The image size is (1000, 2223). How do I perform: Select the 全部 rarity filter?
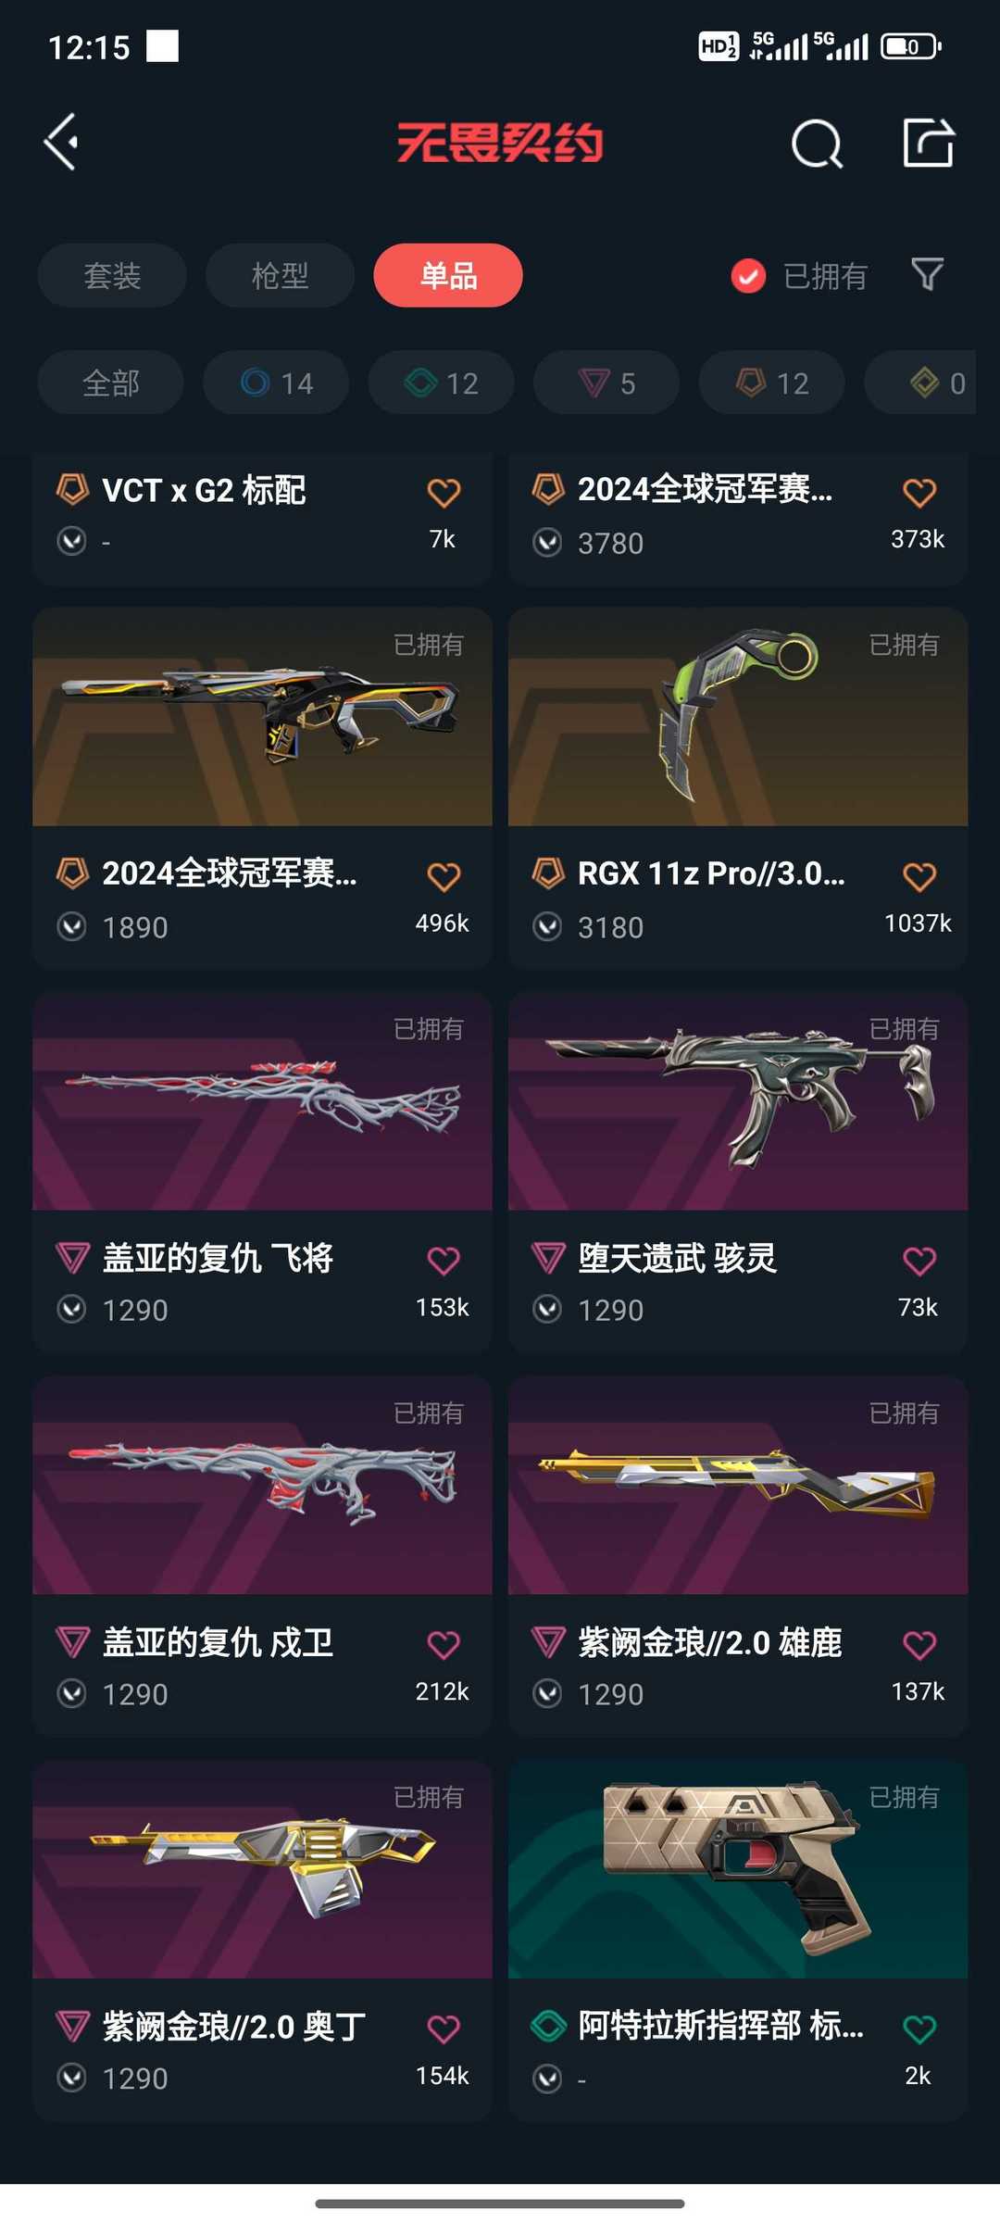pyautogui.click(x=110, y=383)
